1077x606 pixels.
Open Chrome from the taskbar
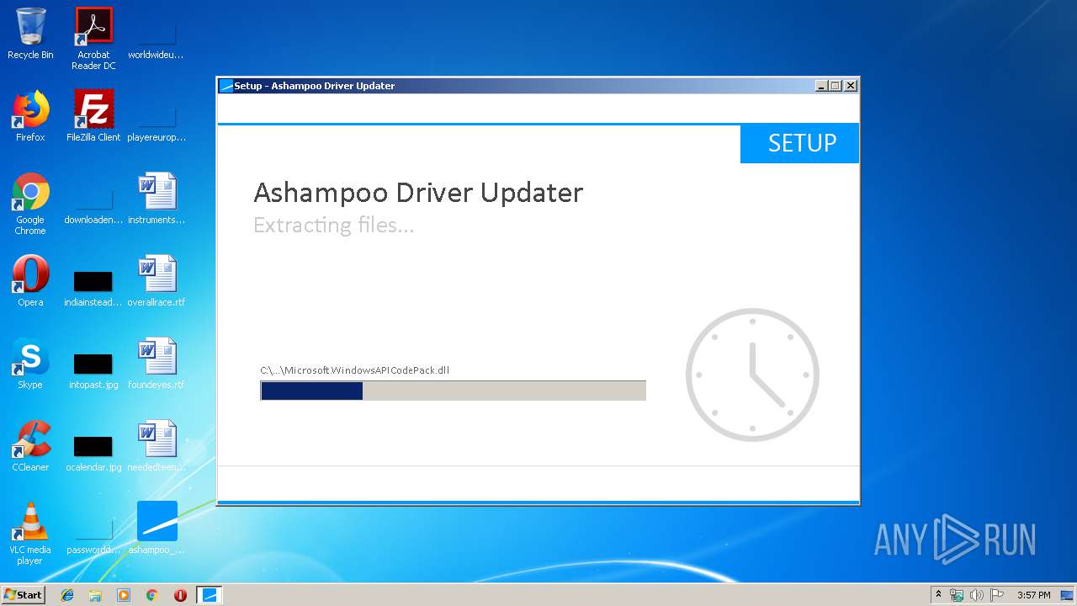click(152, 595)
